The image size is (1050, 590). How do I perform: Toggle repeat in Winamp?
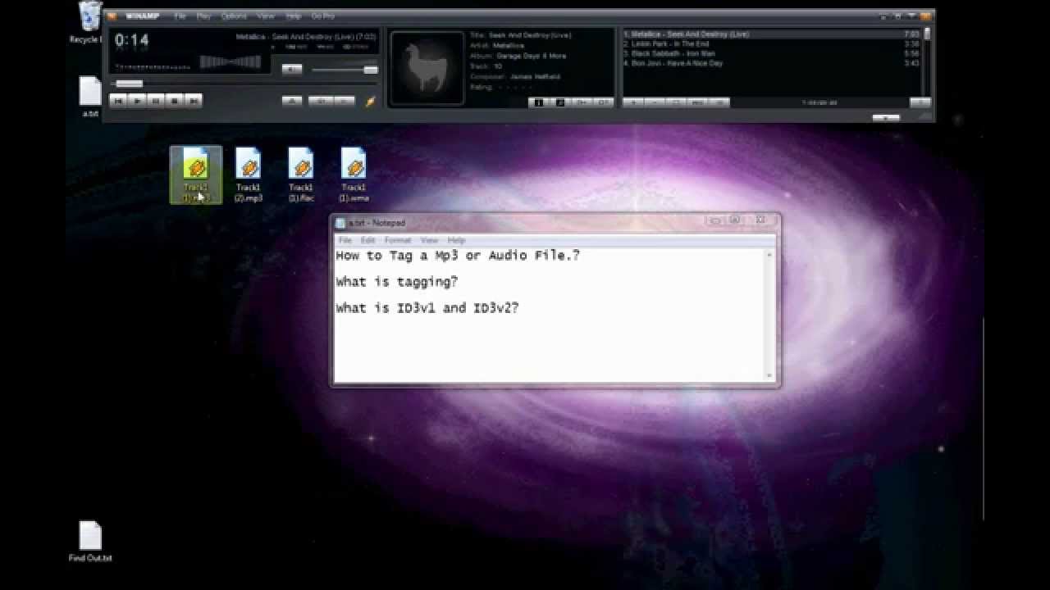(x=345, y=101)
